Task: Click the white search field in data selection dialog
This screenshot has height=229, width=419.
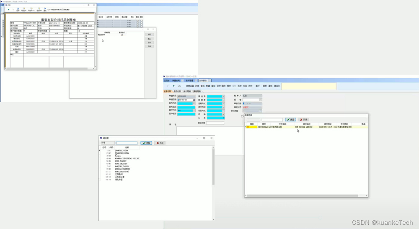Action: [x=272, y=120]
